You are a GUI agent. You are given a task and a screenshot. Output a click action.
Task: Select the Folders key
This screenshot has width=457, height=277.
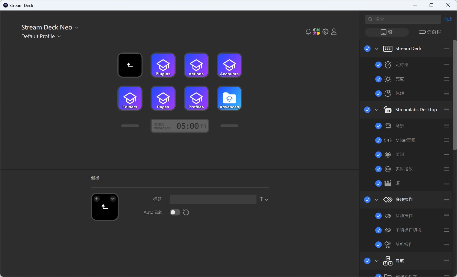130,98
